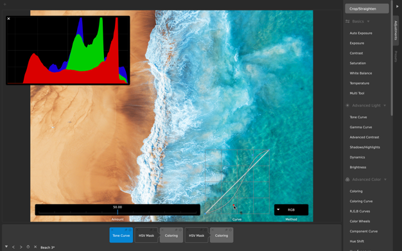Click the Crop/Straighten button
Image resolution: width=402 pixels, height=251 pixels.
pyautogui.click(x=367, y=9)
